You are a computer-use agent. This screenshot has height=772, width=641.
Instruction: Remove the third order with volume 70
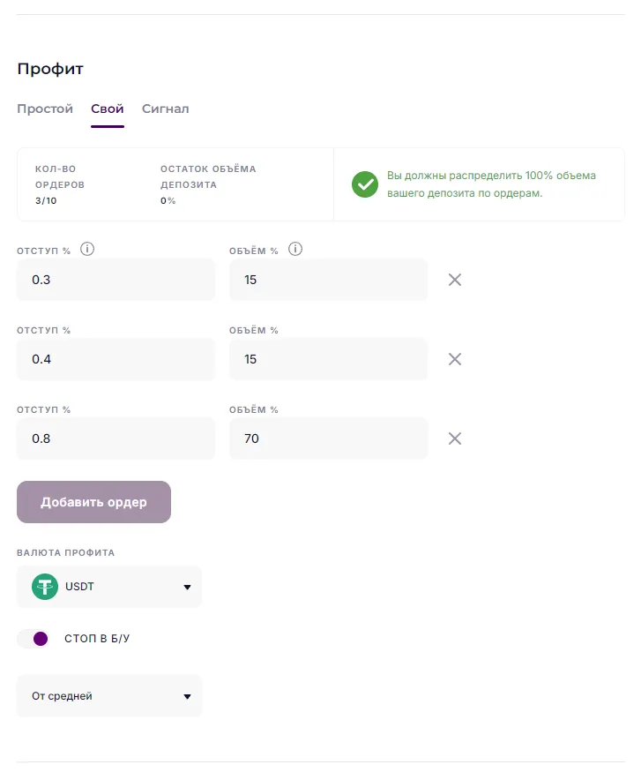[x=455, y=438]
